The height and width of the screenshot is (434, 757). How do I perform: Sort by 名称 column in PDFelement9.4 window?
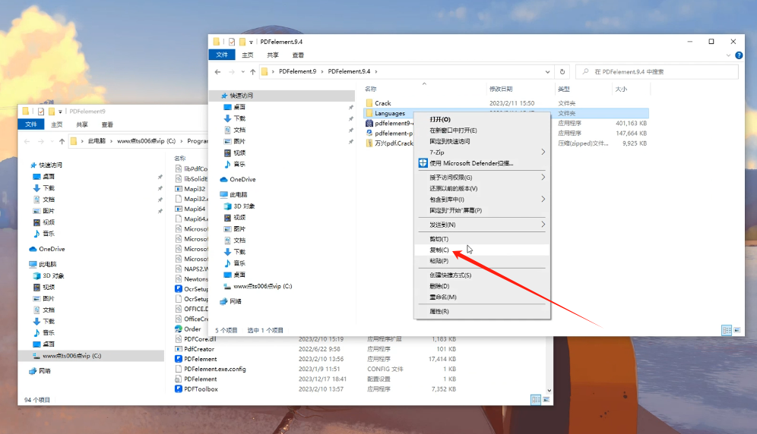[371, 90]
